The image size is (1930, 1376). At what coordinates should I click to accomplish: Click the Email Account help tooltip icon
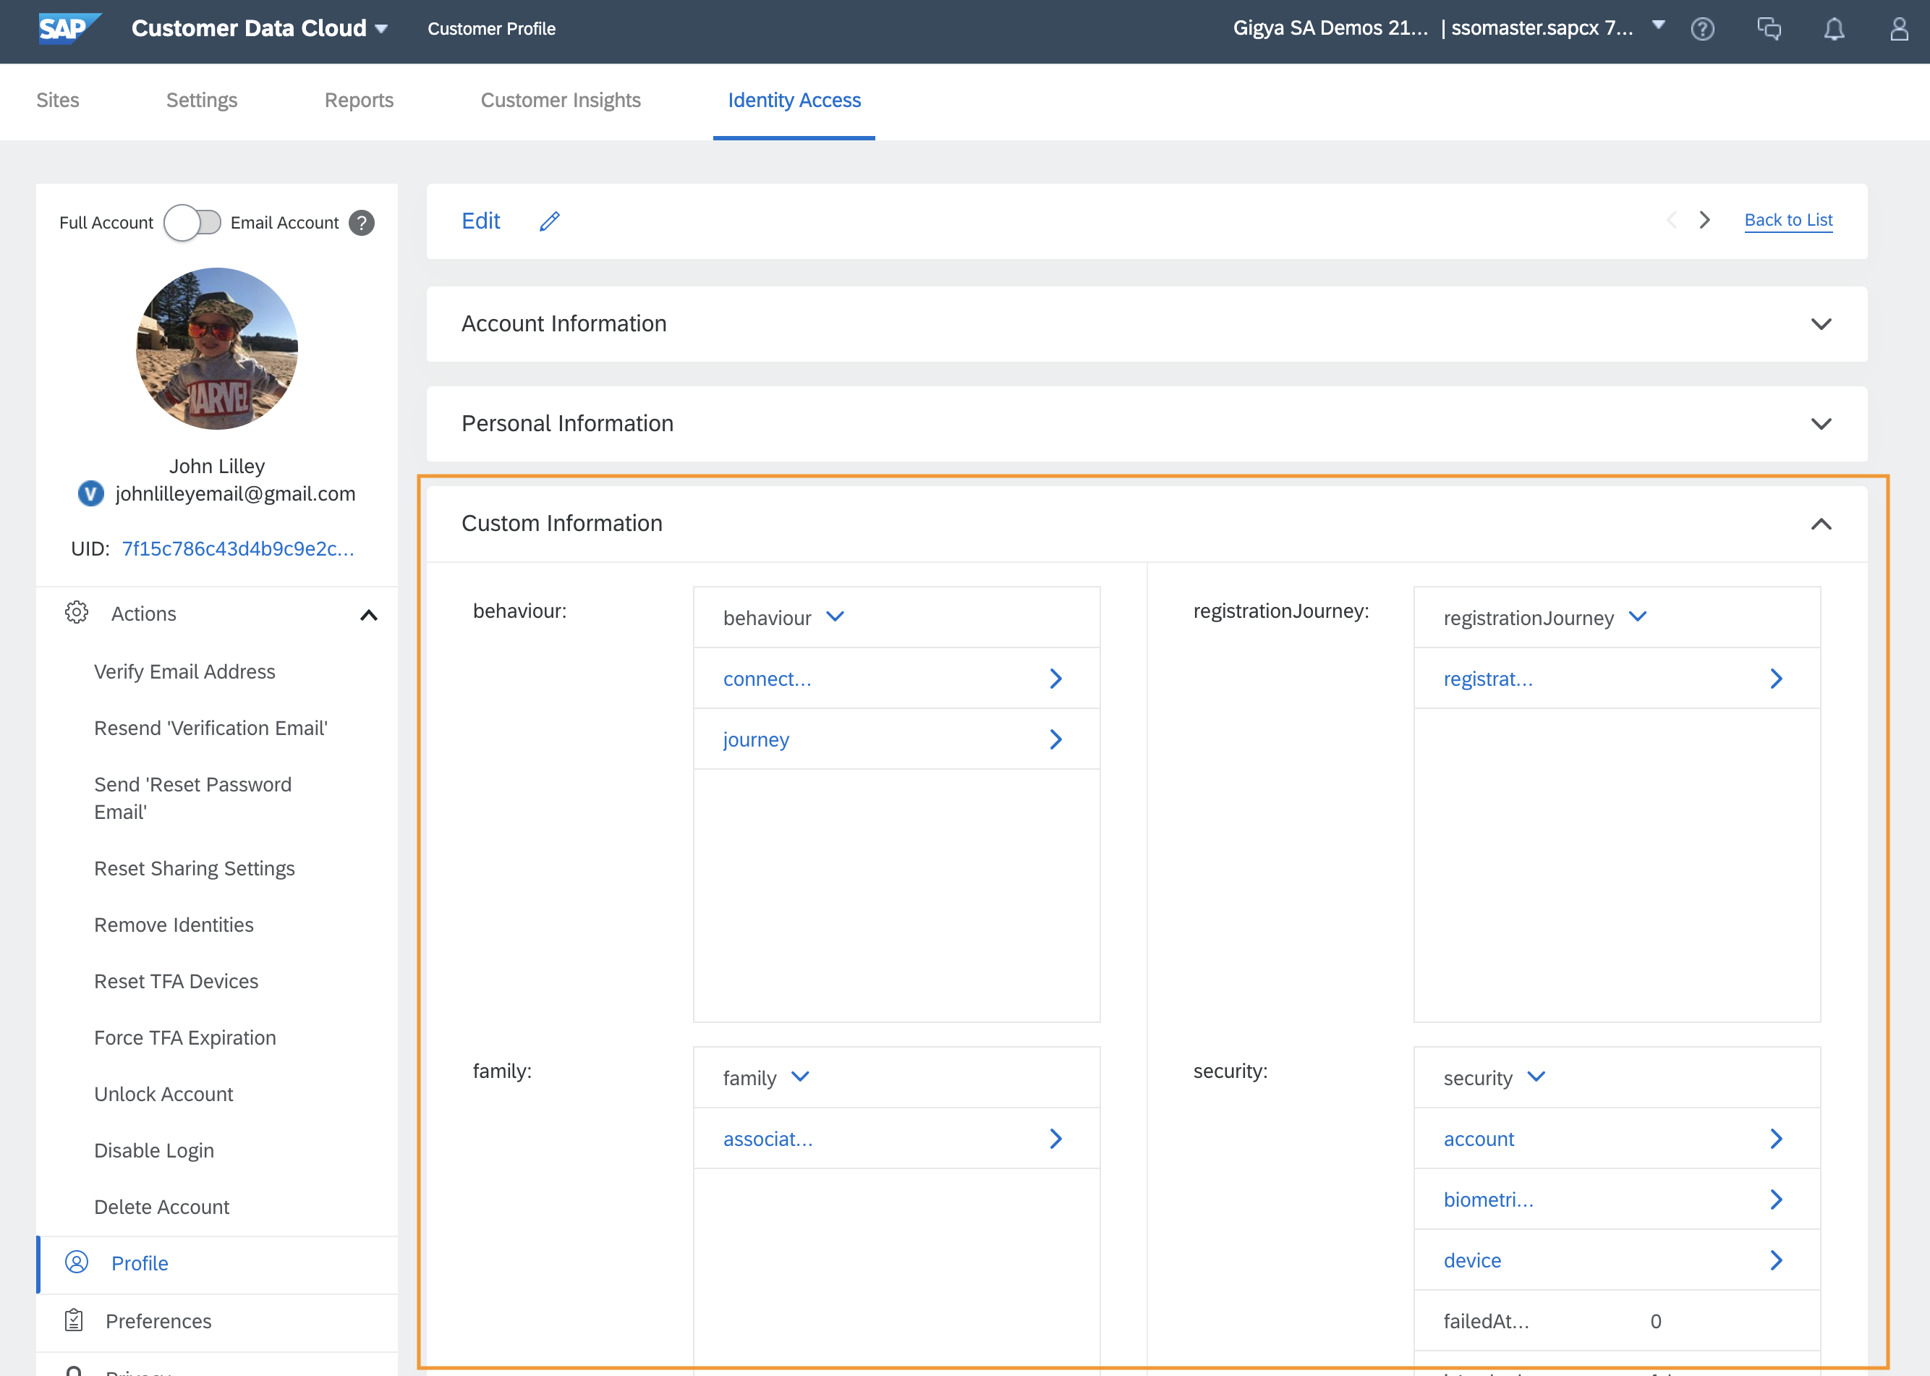point(362,223)
